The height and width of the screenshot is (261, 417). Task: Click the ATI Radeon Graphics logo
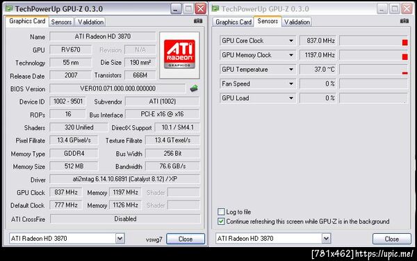point(179,55)
